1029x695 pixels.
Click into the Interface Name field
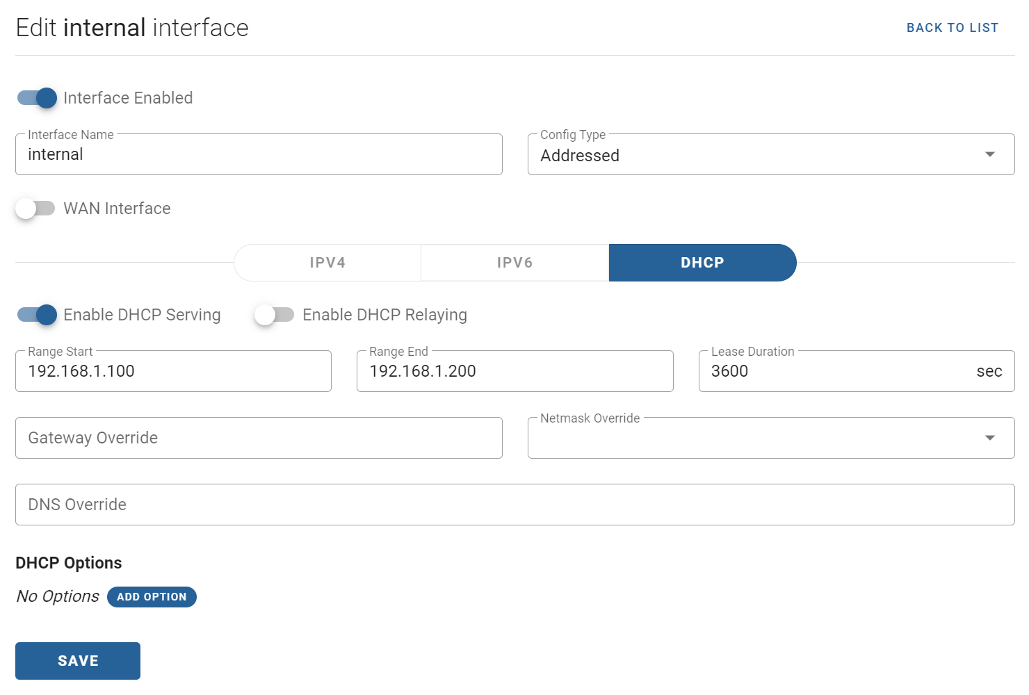click(259, 155)
